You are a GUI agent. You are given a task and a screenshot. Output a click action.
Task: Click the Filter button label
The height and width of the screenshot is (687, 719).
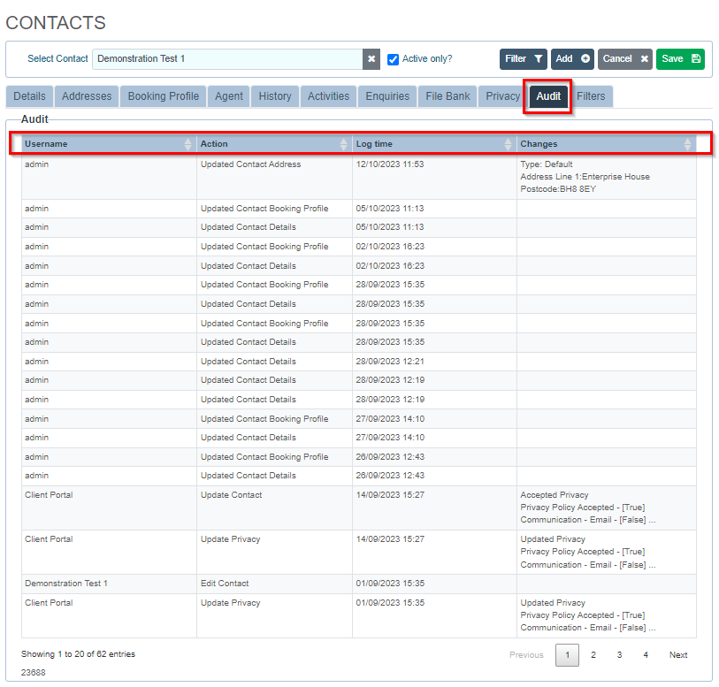tap(516, 58)
